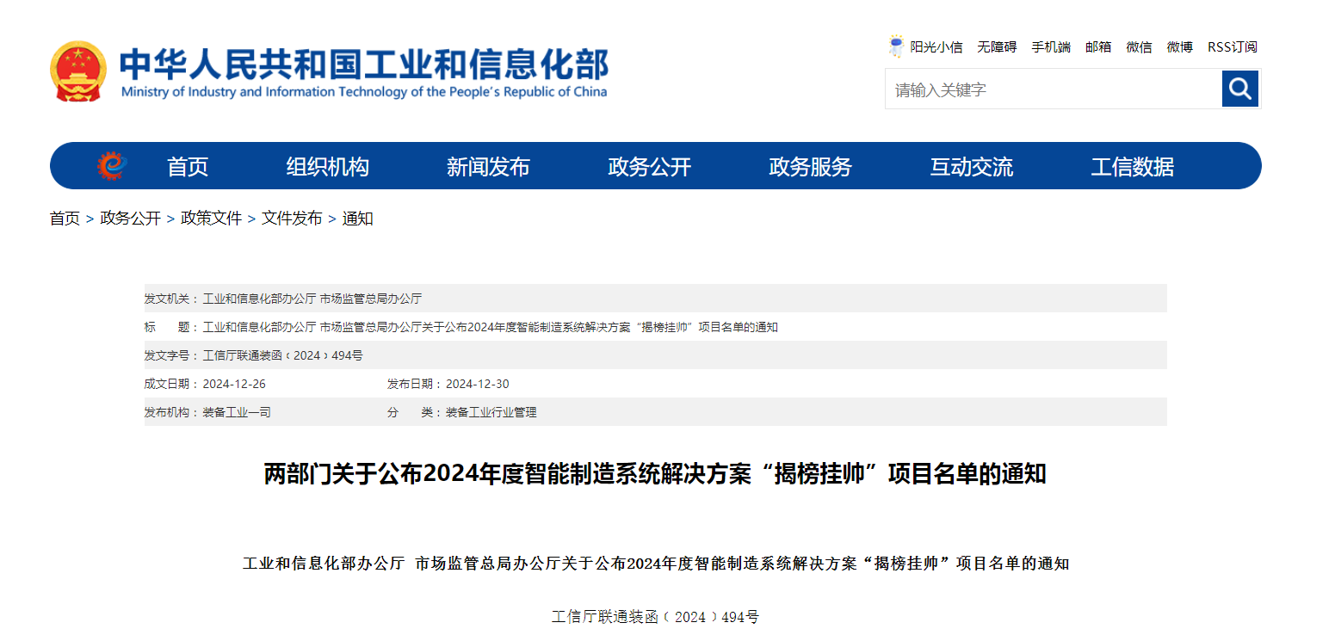Enable 无障碍 accessibility mode link
Image resolution: width=1335 pixels, height=635 pixels.
997,47
